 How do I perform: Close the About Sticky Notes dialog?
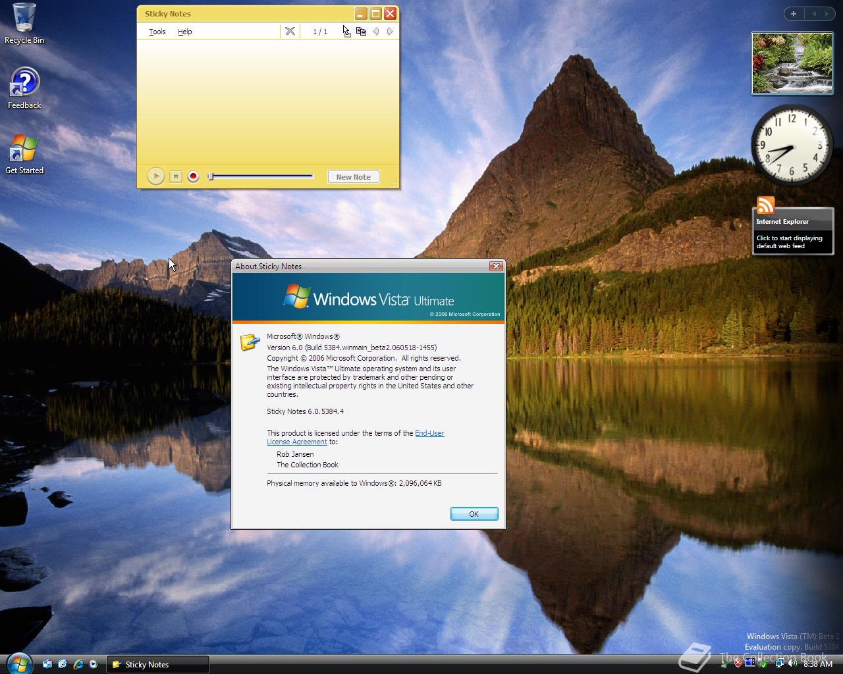pos(496,266)
